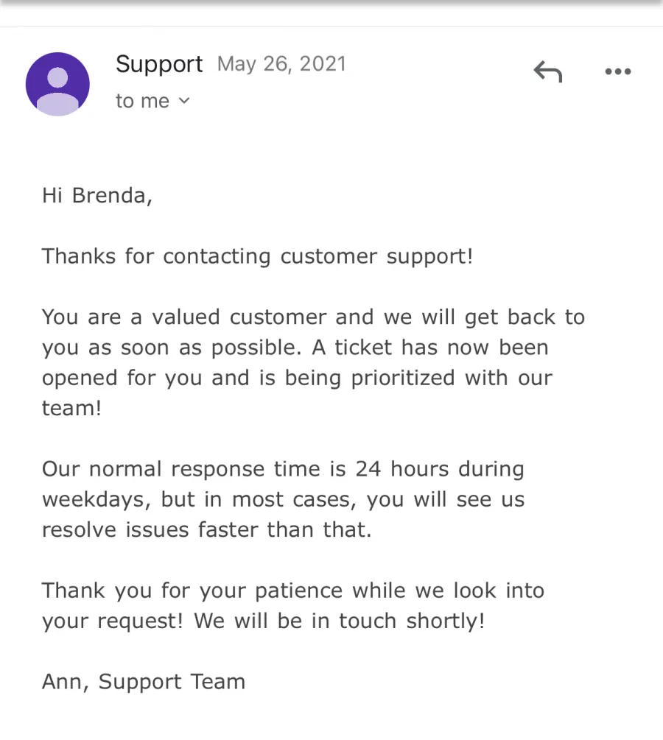
Task: Tap the 'to me' recipient label
Action: click(142, 101)
